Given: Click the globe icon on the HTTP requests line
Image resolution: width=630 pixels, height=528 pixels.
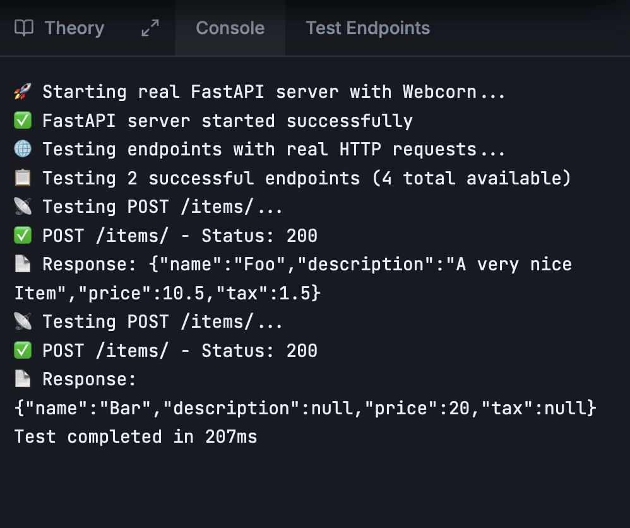Looking at the screenshot, I should point(23,149).
